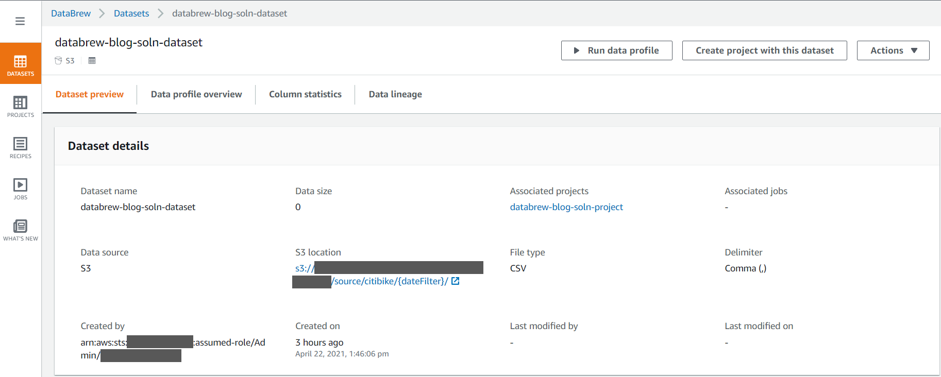Navigate to Datasets breadcrumb link
This screenshot has height=377, width=941.
tap(131, 13)
